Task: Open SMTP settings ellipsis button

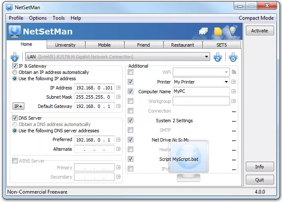Action: tap(234, 131)
